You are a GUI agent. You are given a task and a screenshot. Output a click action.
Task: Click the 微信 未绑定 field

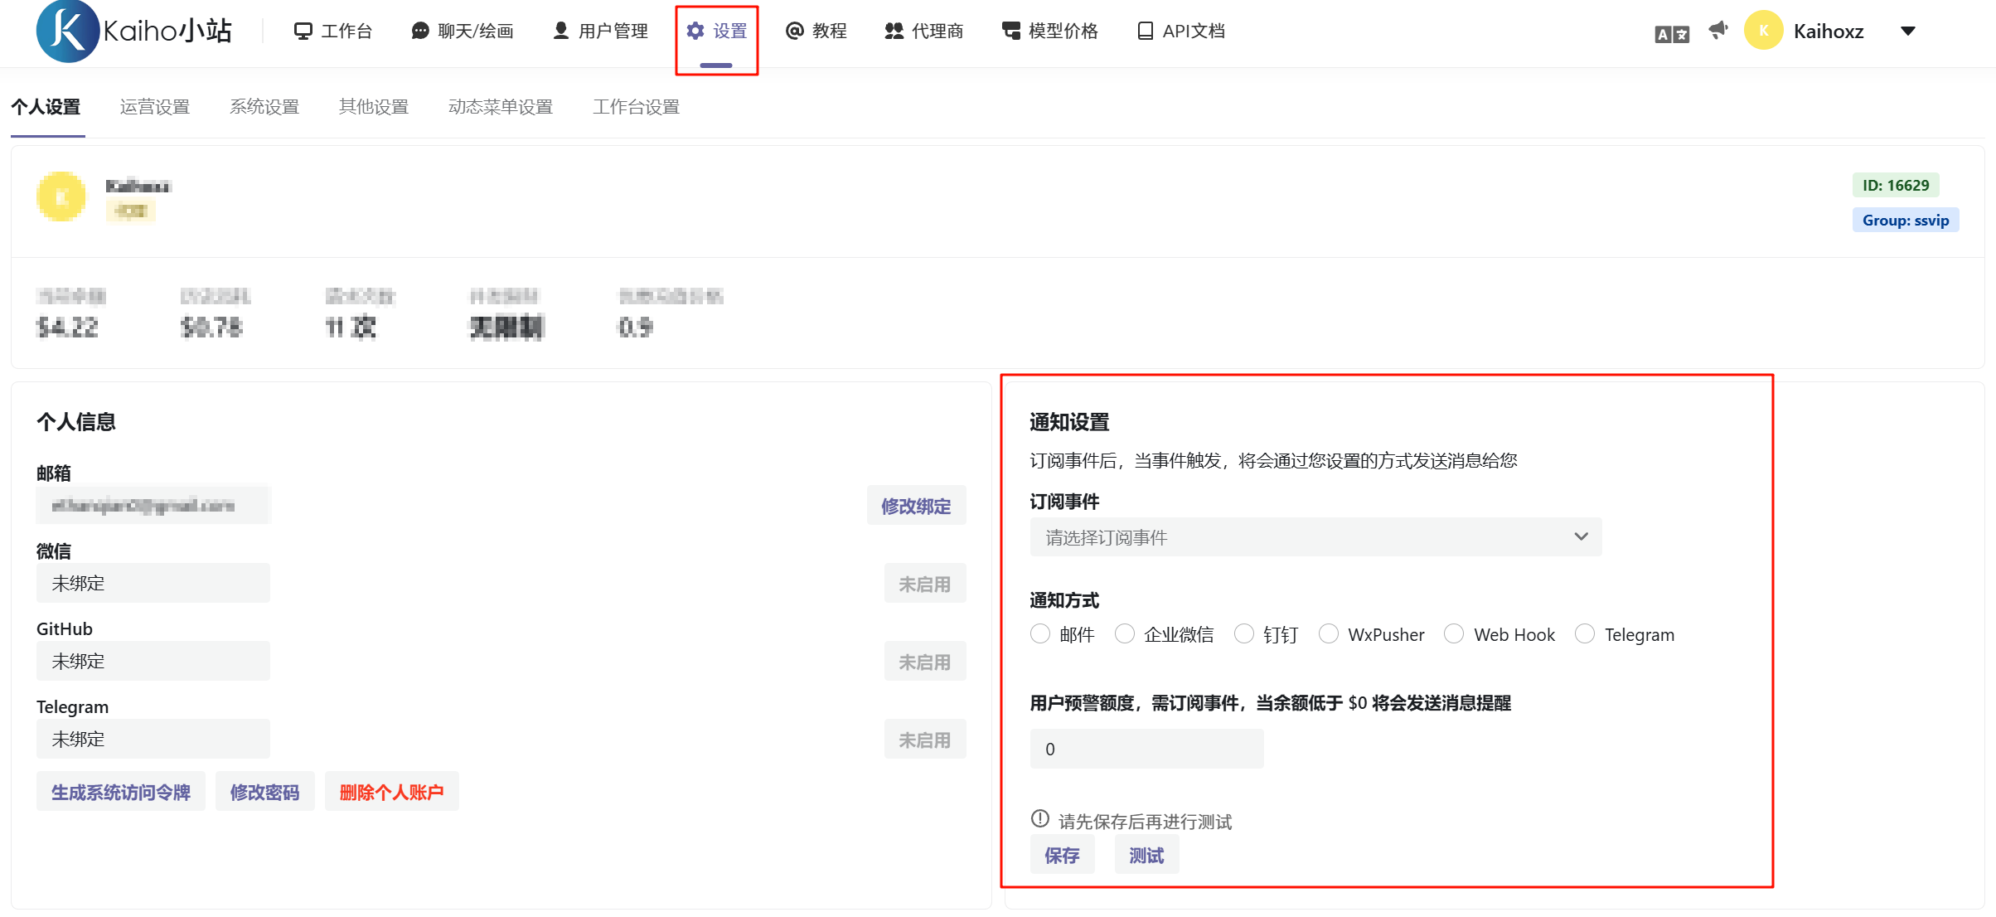(153, 583)
